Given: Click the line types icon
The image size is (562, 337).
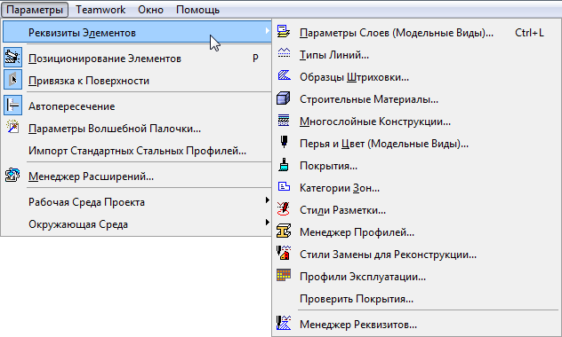Looking at the screenshot, I should pos(284,53).
